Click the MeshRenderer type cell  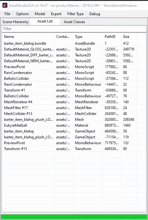[87, 102]
